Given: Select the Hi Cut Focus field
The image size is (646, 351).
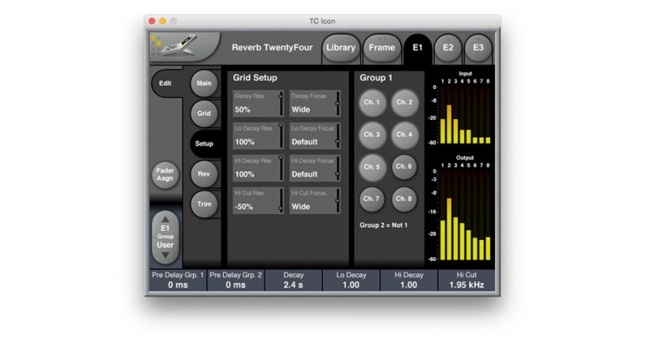Looking at the screenshot, I should pyautogui.click(x=315, y=201).
